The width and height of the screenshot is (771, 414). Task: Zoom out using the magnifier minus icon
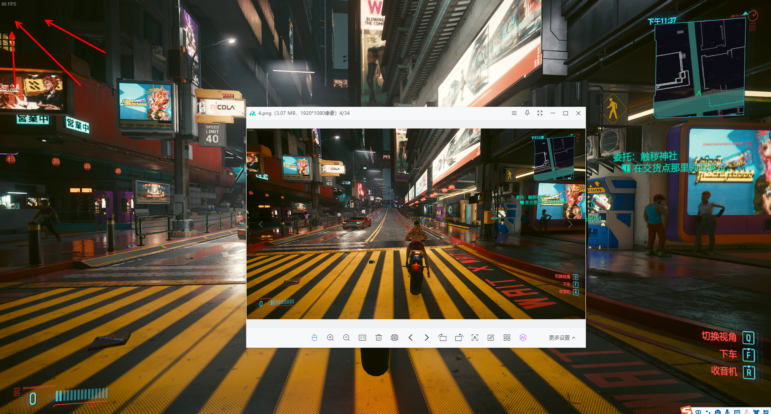point(347,338)
